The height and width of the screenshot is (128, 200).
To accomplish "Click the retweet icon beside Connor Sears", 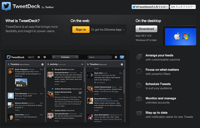I will click(x=52, y=110).
